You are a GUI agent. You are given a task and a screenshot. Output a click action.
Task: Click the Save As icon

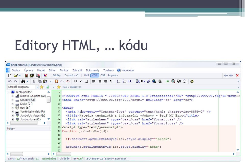pyautogui.click(x=38, y=76)
